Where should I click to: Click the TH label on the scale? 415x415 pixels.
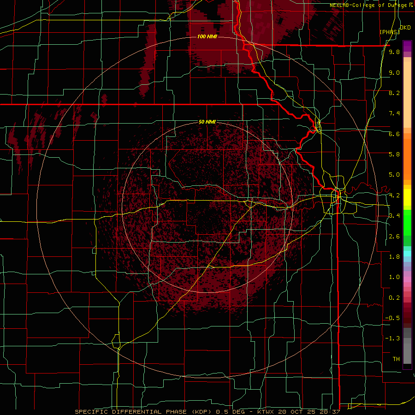click(396, 359)
